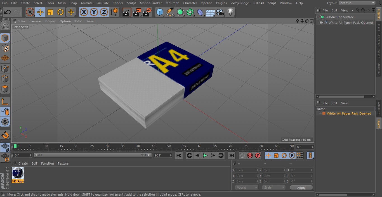Select the Live Selection tool

click(30, 12)
